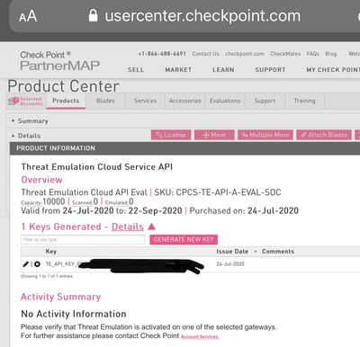Open the Evaluations tab
The width and height of the screenshot is (360, 347).
(x=225, y=101)
